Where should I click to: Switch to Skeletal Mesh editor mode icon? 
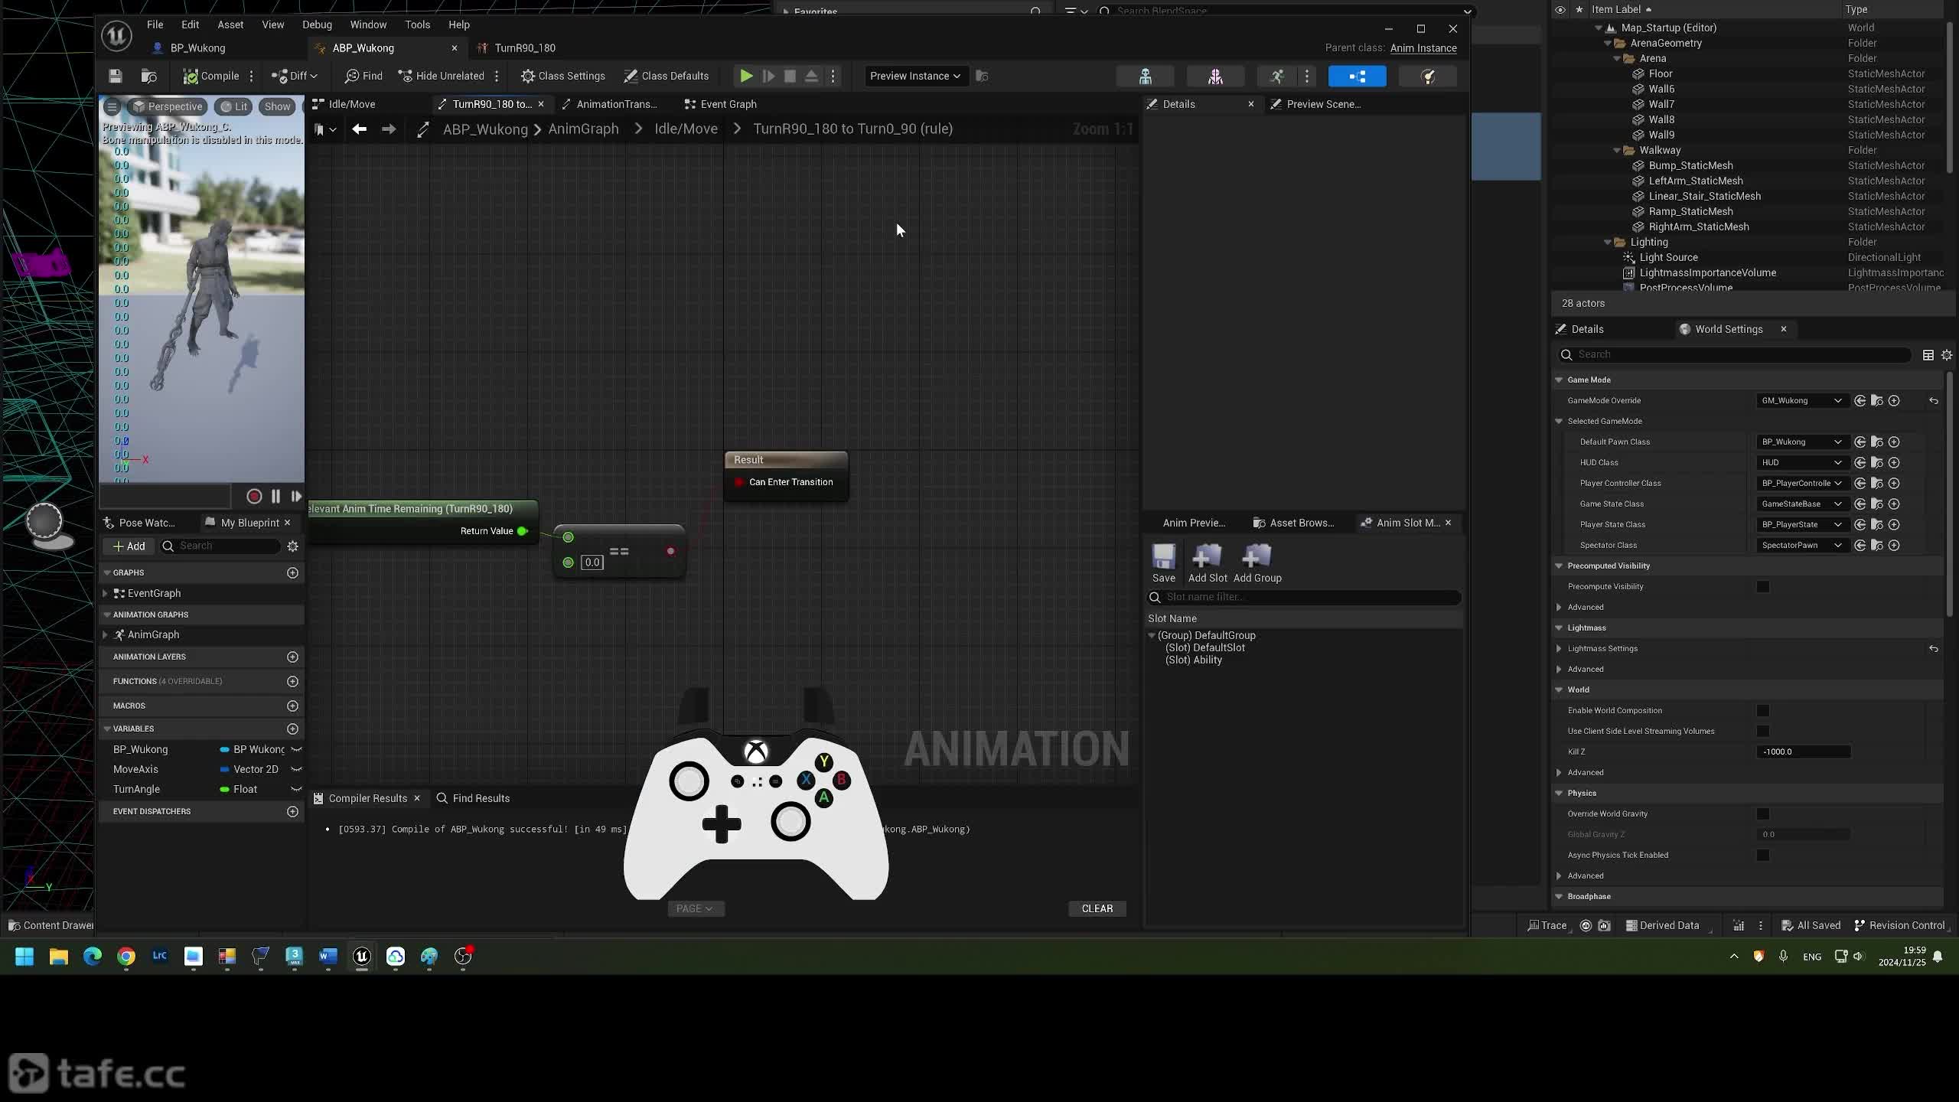(1215, 76)
